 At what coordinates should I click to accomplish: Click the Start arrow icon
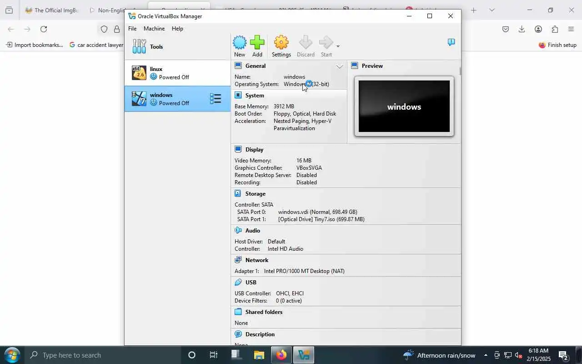326,42
